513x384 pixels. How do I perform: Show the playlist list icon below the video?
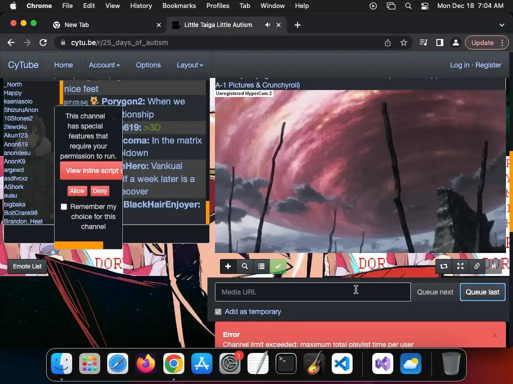click(261, 266)
